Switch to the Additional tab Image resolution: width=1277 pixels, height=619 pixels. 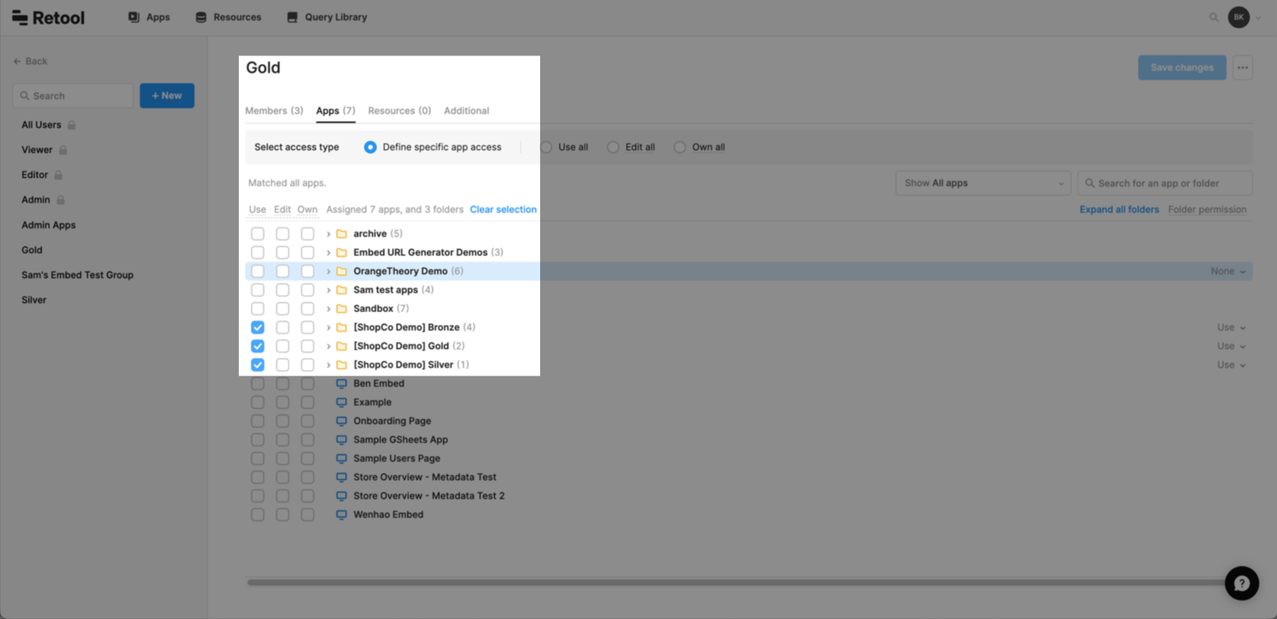[x=467, y=111]
